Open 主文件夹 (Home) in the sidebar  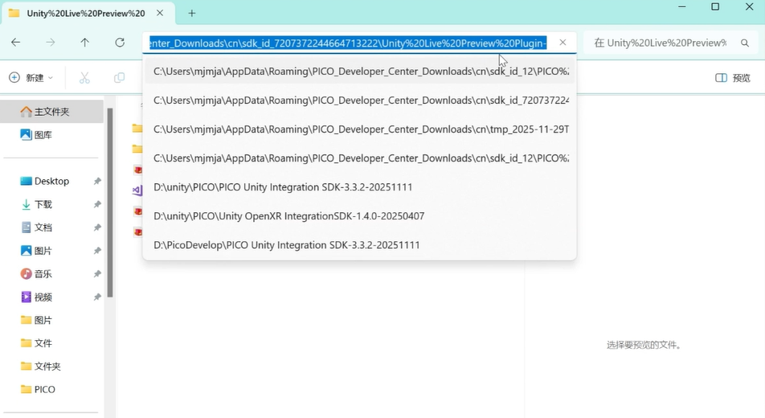point(51,112)
